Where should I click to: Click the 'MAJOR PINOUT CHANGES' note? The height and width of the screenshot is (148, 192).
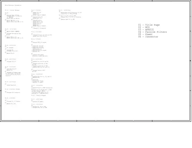point(13,31)
